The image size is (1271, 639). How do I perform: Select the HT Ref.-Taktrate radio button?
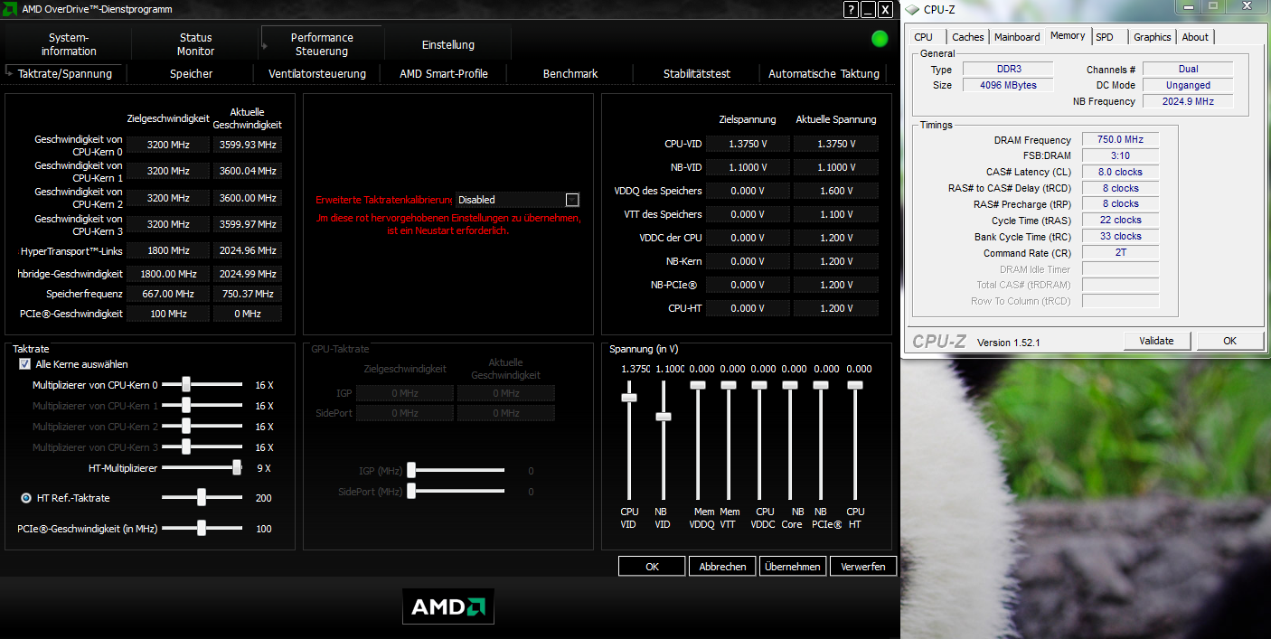26,498
